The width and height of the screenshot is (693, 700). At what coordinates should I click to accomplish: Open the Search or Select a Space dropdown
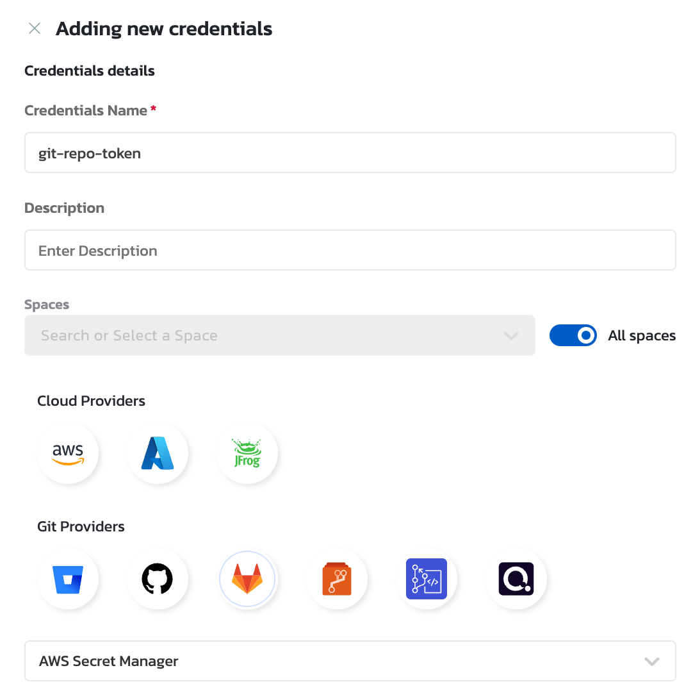pyautogui.click(x=269, y=335)
